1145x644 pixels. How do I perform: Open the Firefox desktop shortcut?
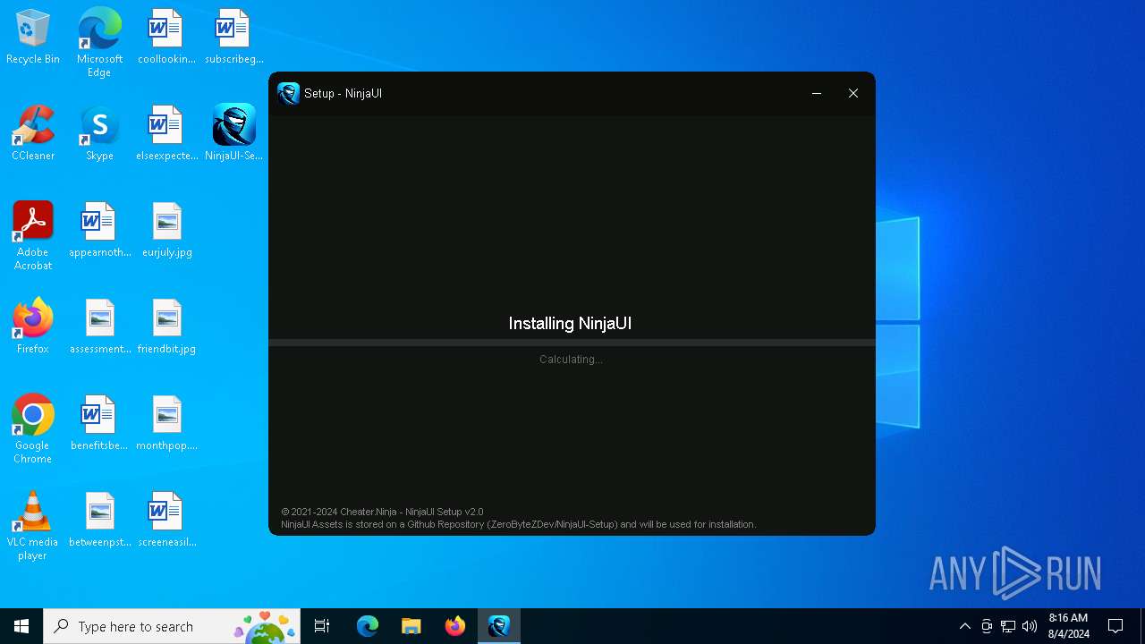point(33,327)
